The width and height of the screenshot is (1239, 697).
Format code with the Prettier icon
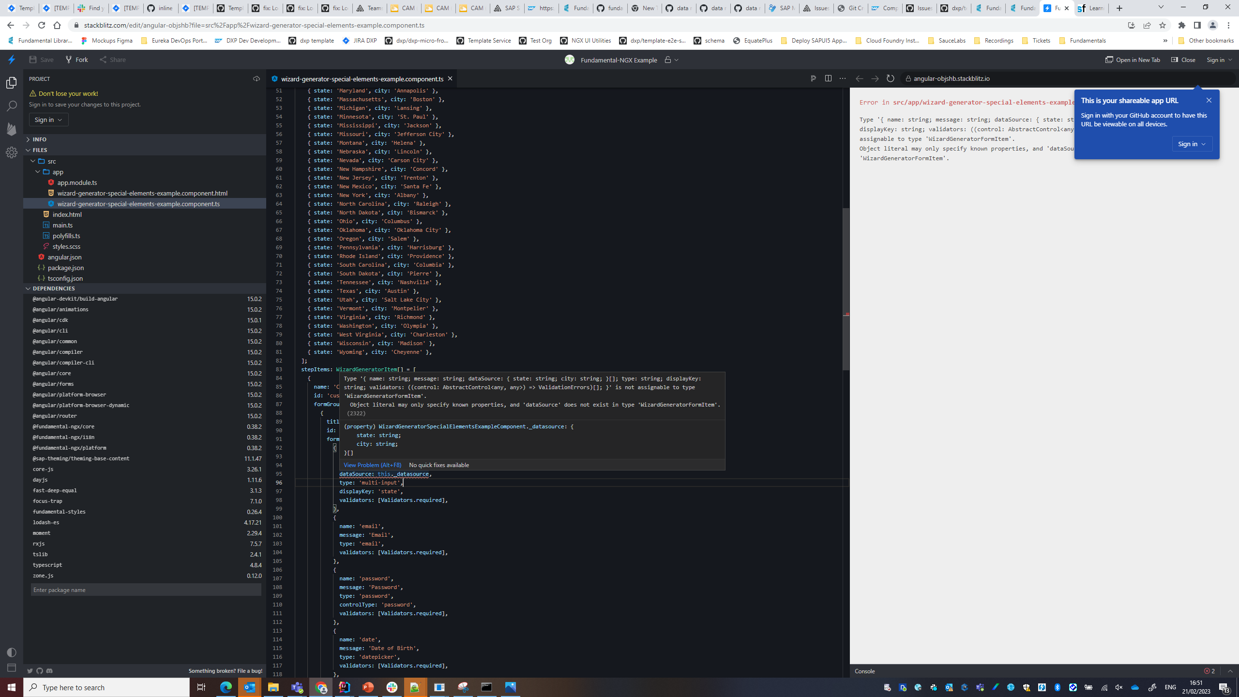click(x=813, y=78)
